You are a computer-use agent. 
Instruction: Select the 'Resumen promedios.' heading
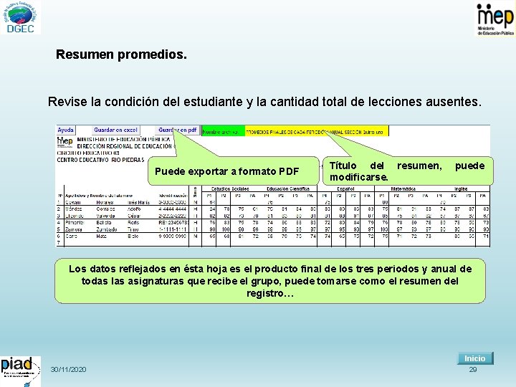point(121,54)
